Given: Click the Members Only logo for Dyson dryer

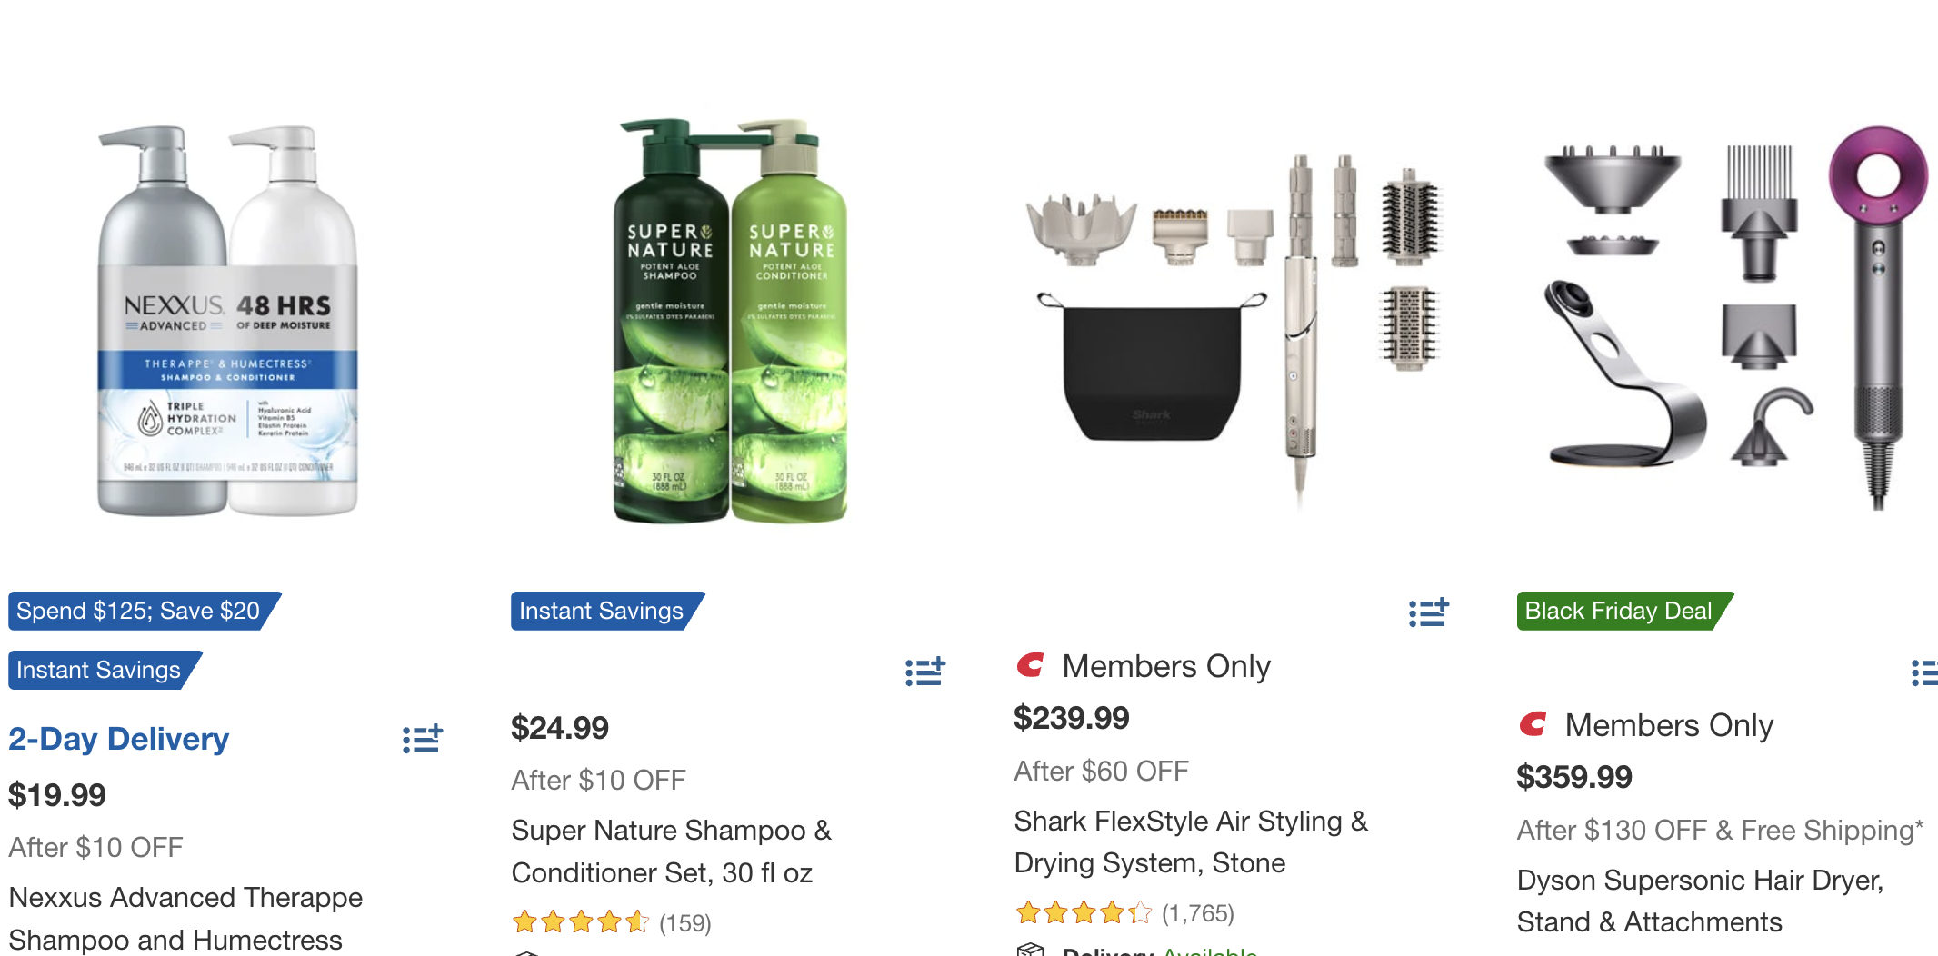Looking at the screenshot, I should click(x=1533, y=725).
